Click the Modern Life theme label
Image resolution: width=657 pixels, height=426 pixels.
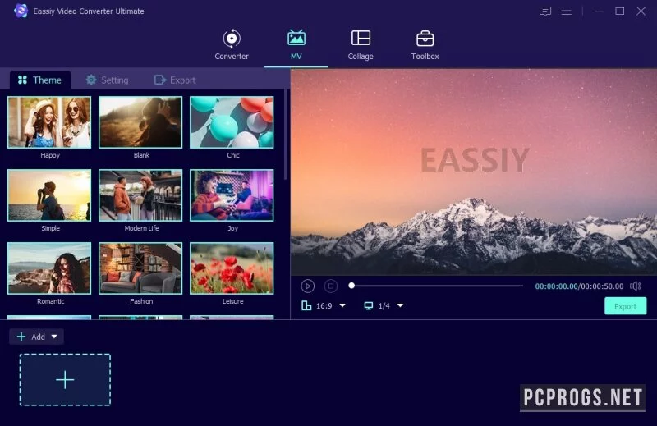point(141,228)
